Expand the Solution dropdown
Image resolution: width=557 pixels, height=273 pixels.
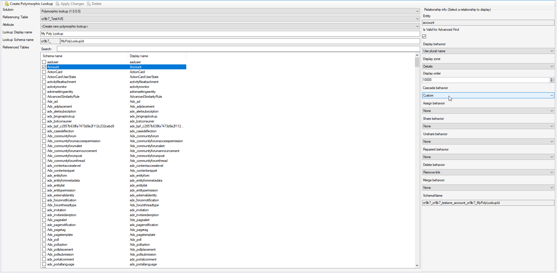tap(230, 11)
